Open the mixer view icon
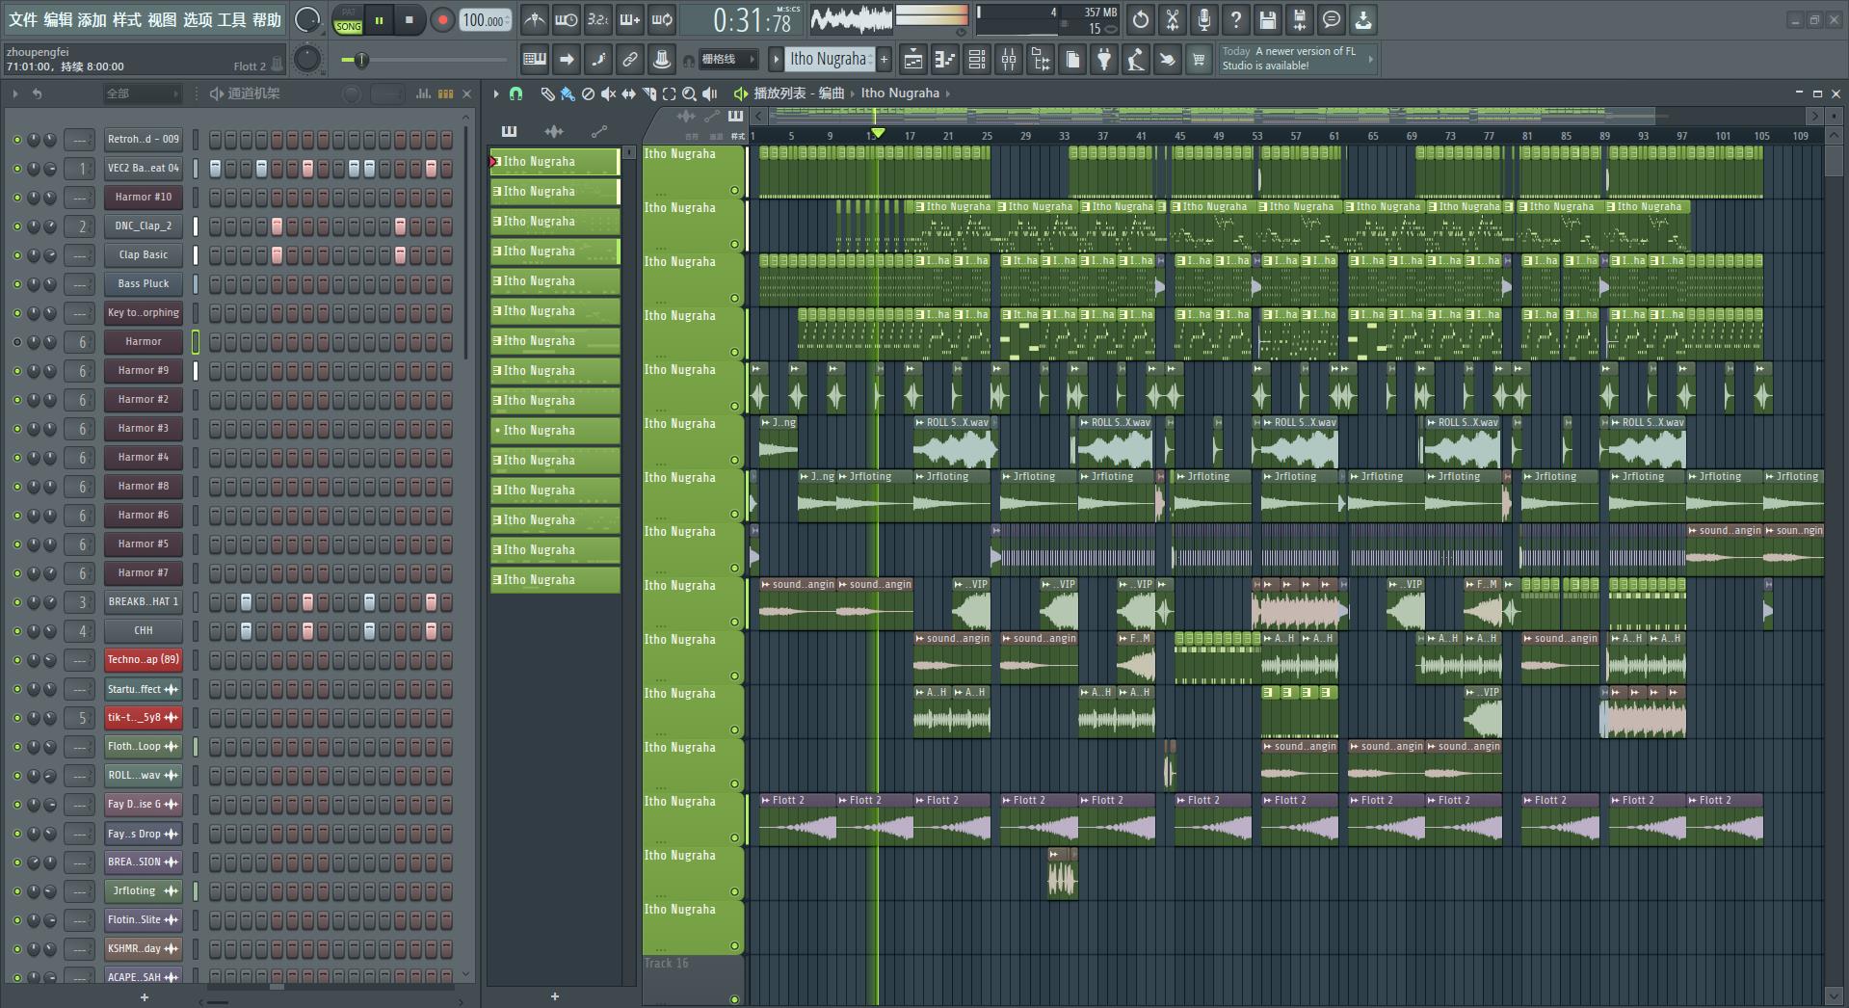This screenshot has width=1849, height=1008. [1009, 60]
